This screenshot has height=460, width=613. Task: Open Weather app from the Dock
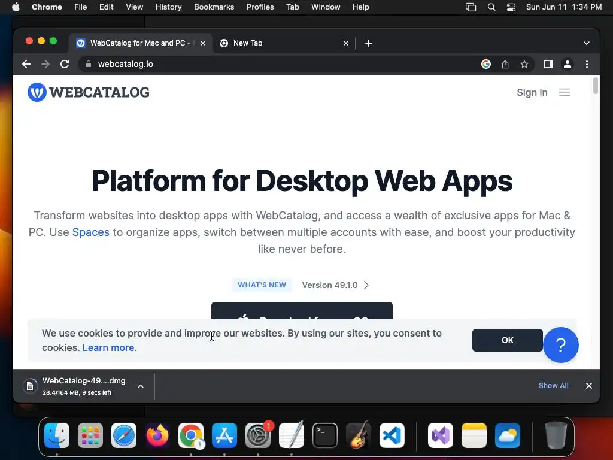click(508, 435)
